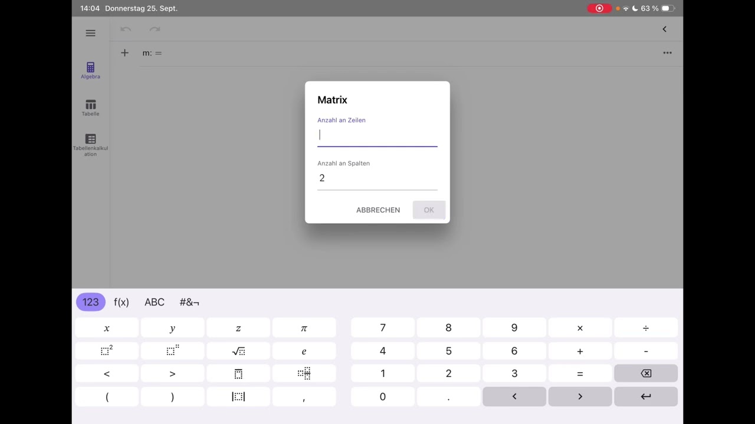Click the undo arrow
Screen dimensions: 755x424
point(126,29)
